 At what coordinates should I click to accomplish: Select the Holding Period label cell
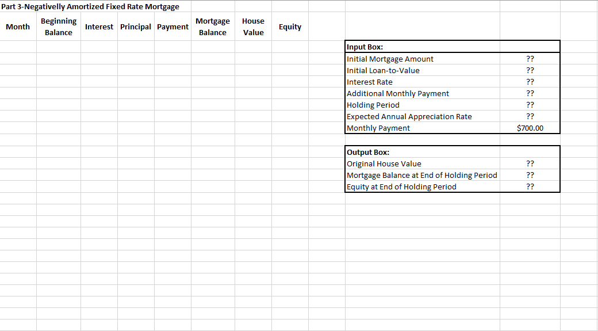(x=423, y=105)
